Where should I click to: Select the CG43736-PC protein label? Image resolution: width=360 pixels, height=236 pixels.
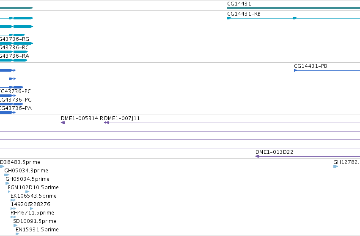(x=15, y=91)
